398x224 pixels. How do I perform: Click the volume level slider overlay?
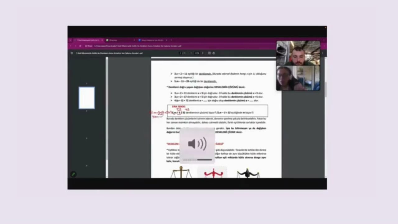[x=197, y=160]
